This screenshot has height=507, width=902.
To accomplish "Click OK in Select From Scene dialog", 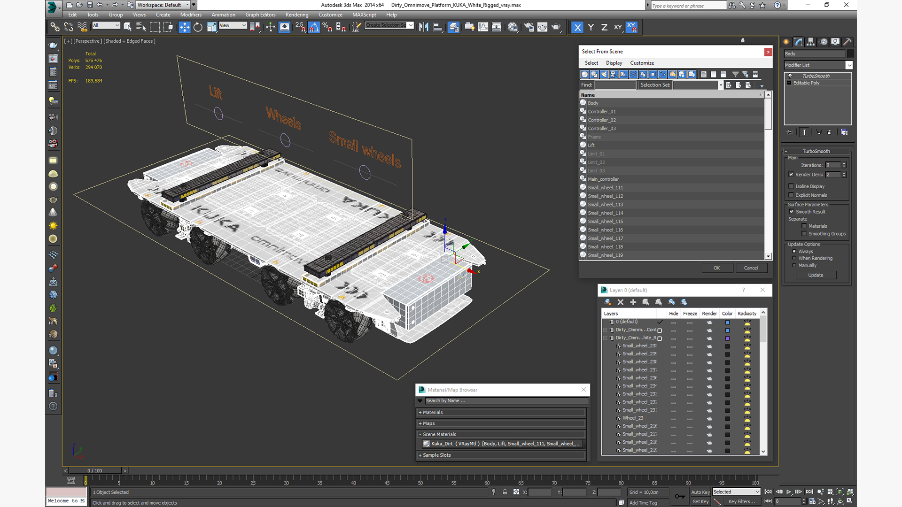I will click(716, 268).
